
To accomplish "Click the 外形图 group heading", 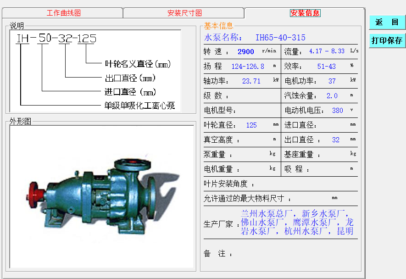I will [20, 121].
